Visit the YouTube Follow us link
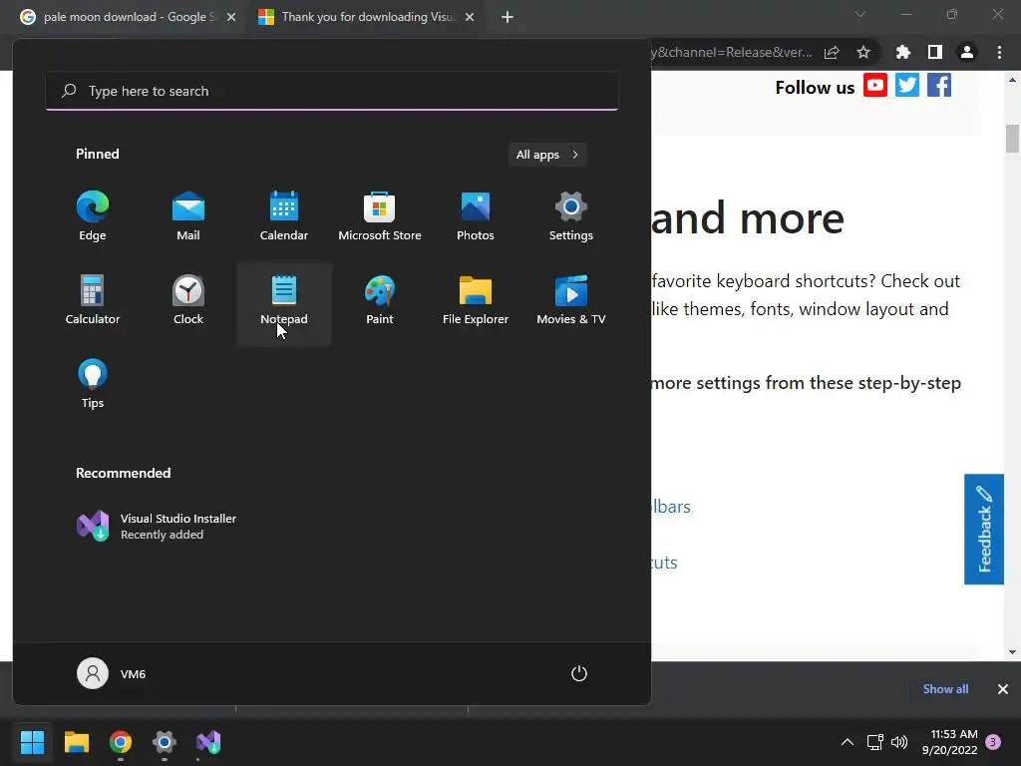1021x766 pixels. click(x=875, y=86)
